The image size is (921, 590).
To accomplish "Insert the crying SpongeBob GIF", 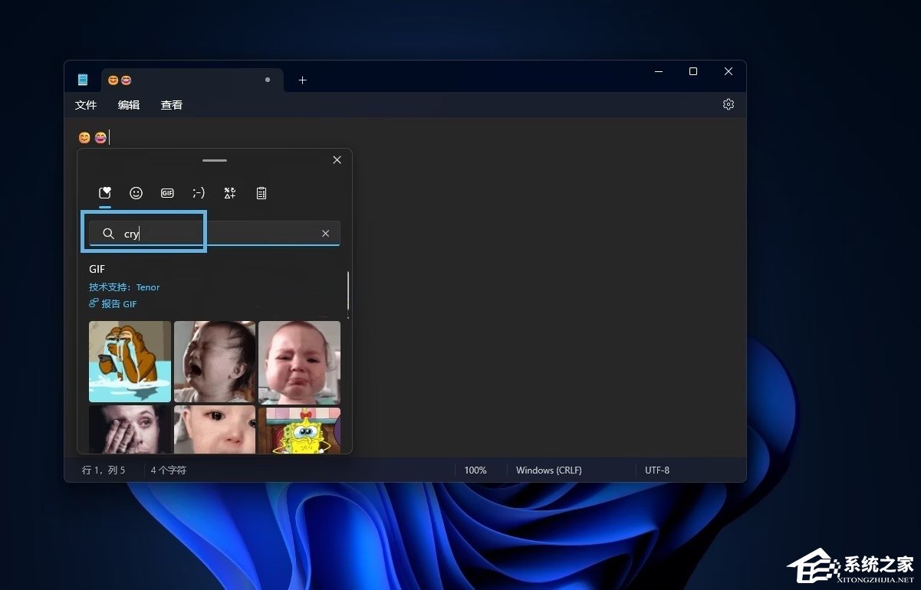I will tap(299, 430).
